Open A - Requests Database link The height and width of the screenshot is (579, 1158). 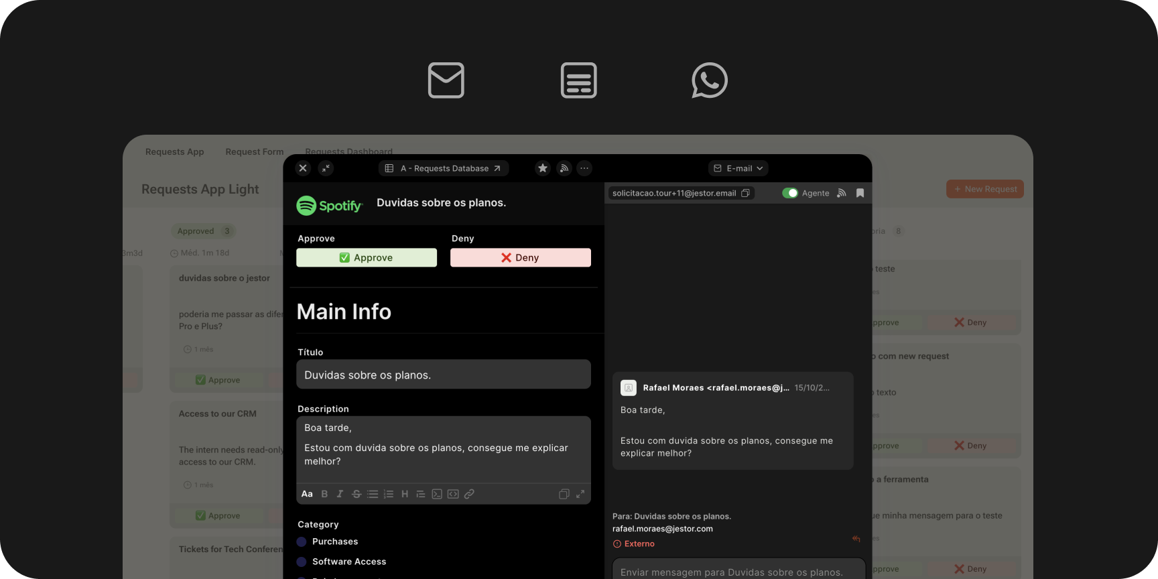tap(444, 168)
